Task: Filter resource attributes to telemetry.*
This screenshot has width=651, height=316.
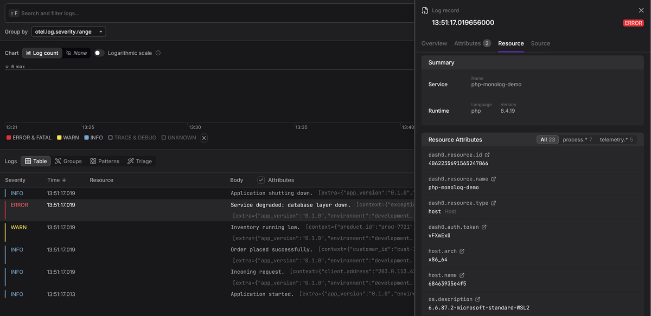Action: pos(616,139)
